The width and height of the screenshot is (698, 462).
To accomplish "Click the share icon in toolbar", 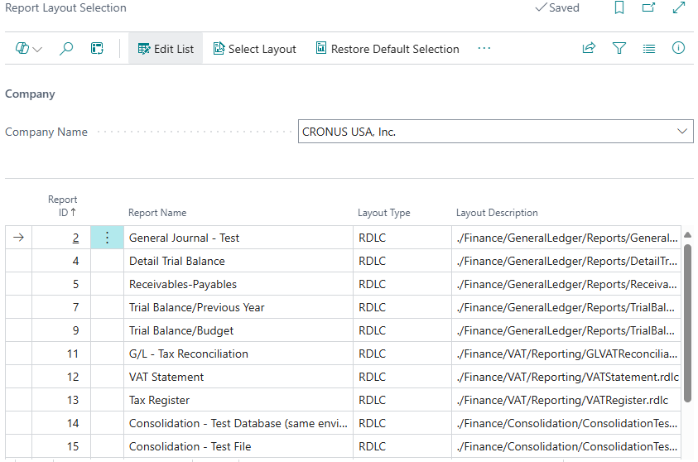I will coord(589,49).
